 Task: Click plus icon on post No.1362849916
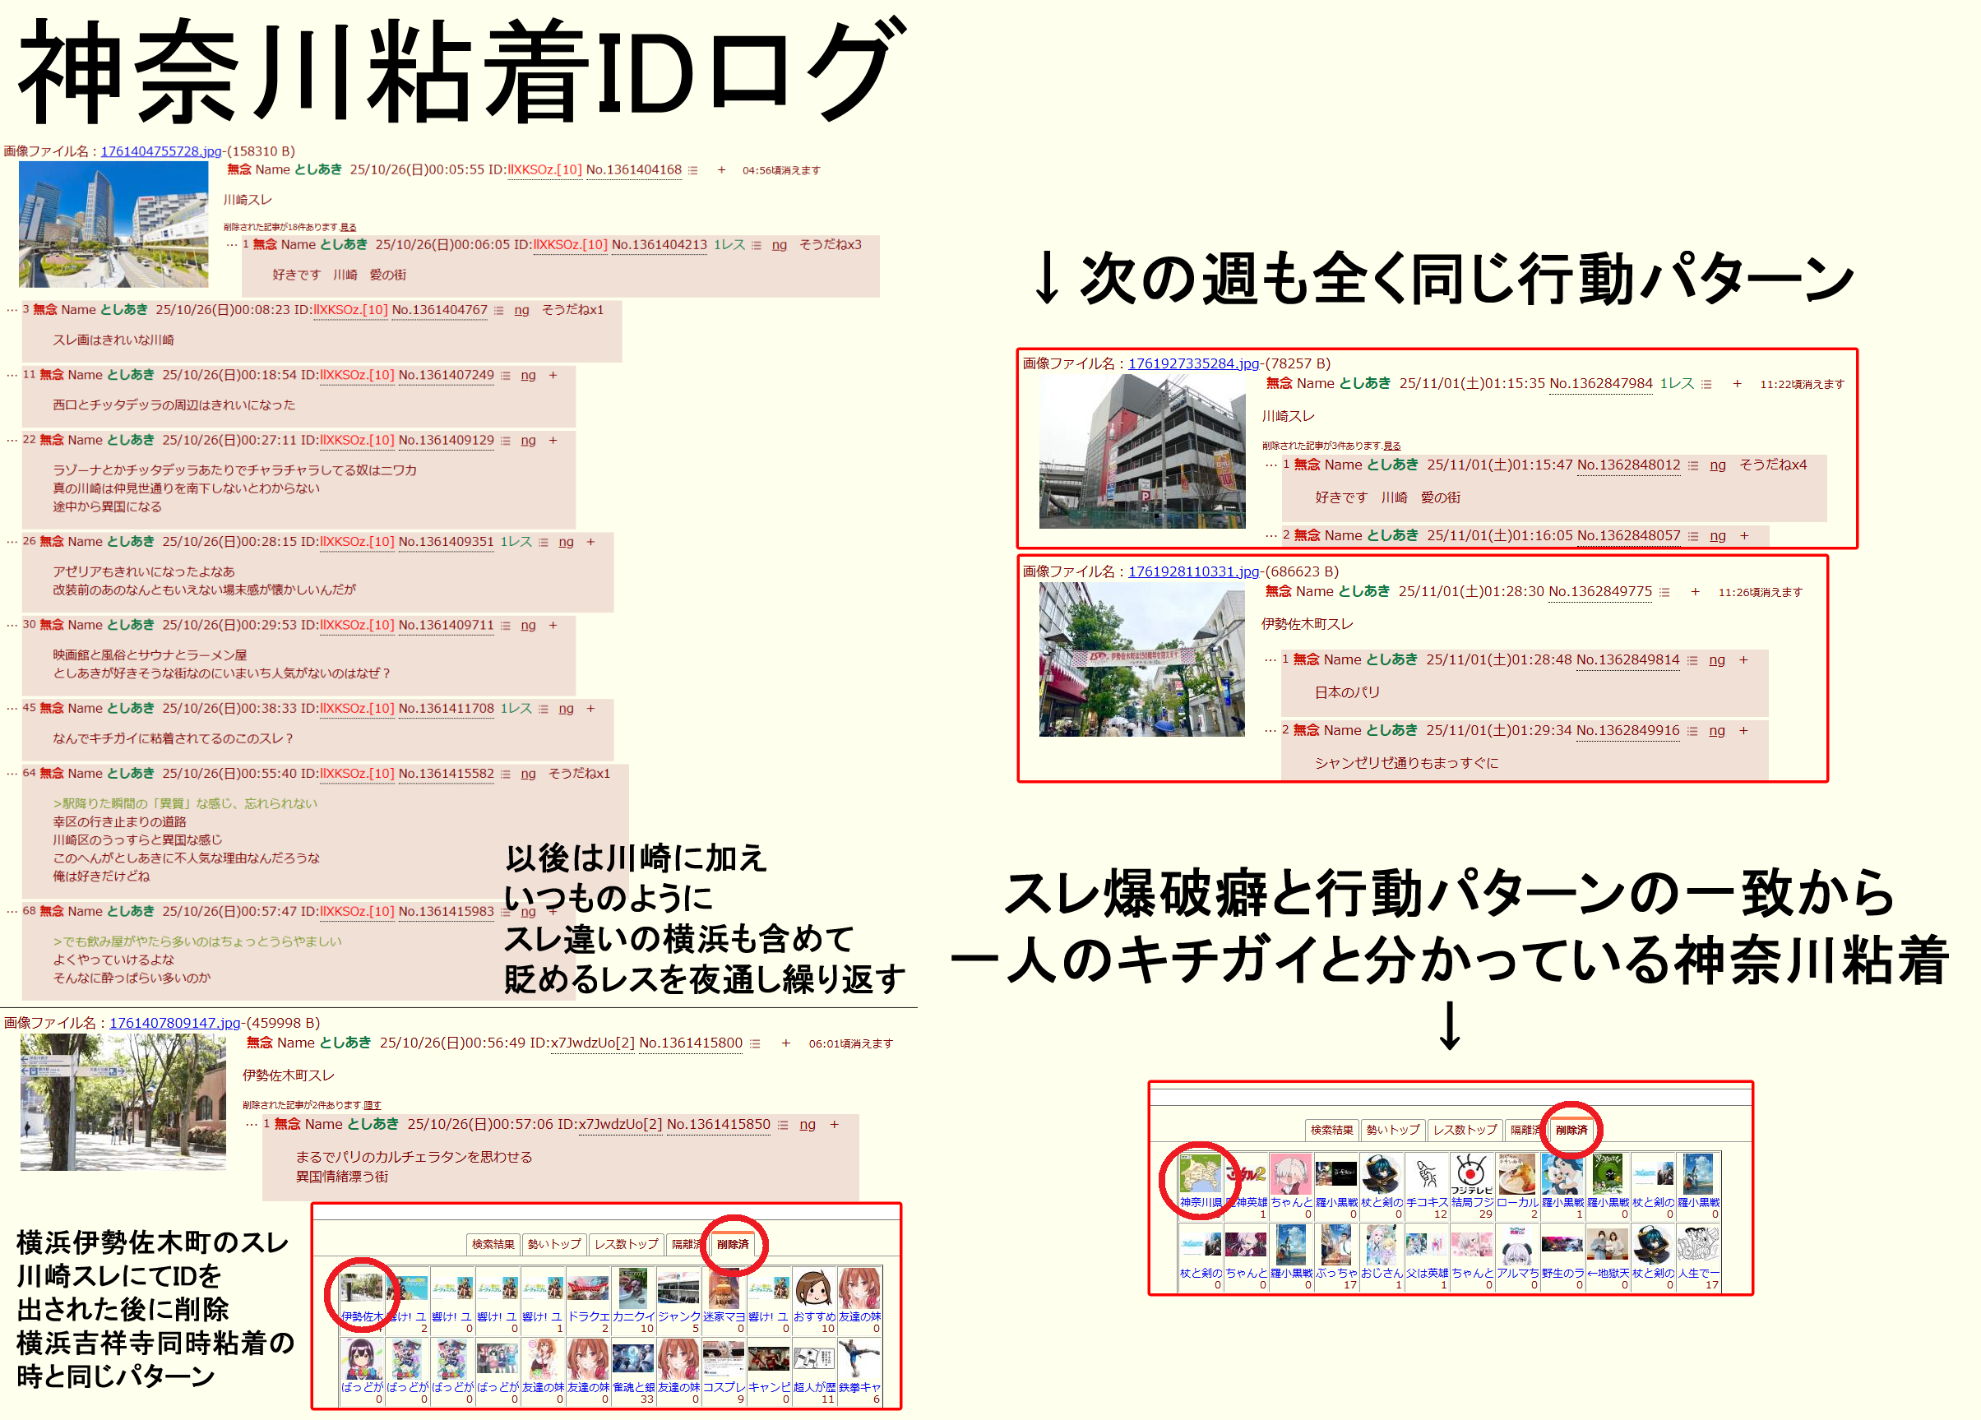[1743, 731]
